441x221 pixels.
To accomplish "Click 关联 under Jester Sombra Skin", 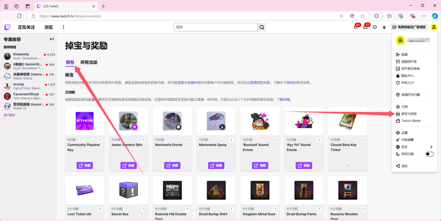I will pos(128,166).
